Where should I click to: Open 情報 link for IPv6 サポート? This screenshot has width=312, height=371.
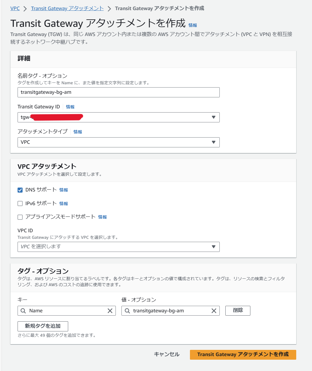pyautogui.click(x=64, y=204)
